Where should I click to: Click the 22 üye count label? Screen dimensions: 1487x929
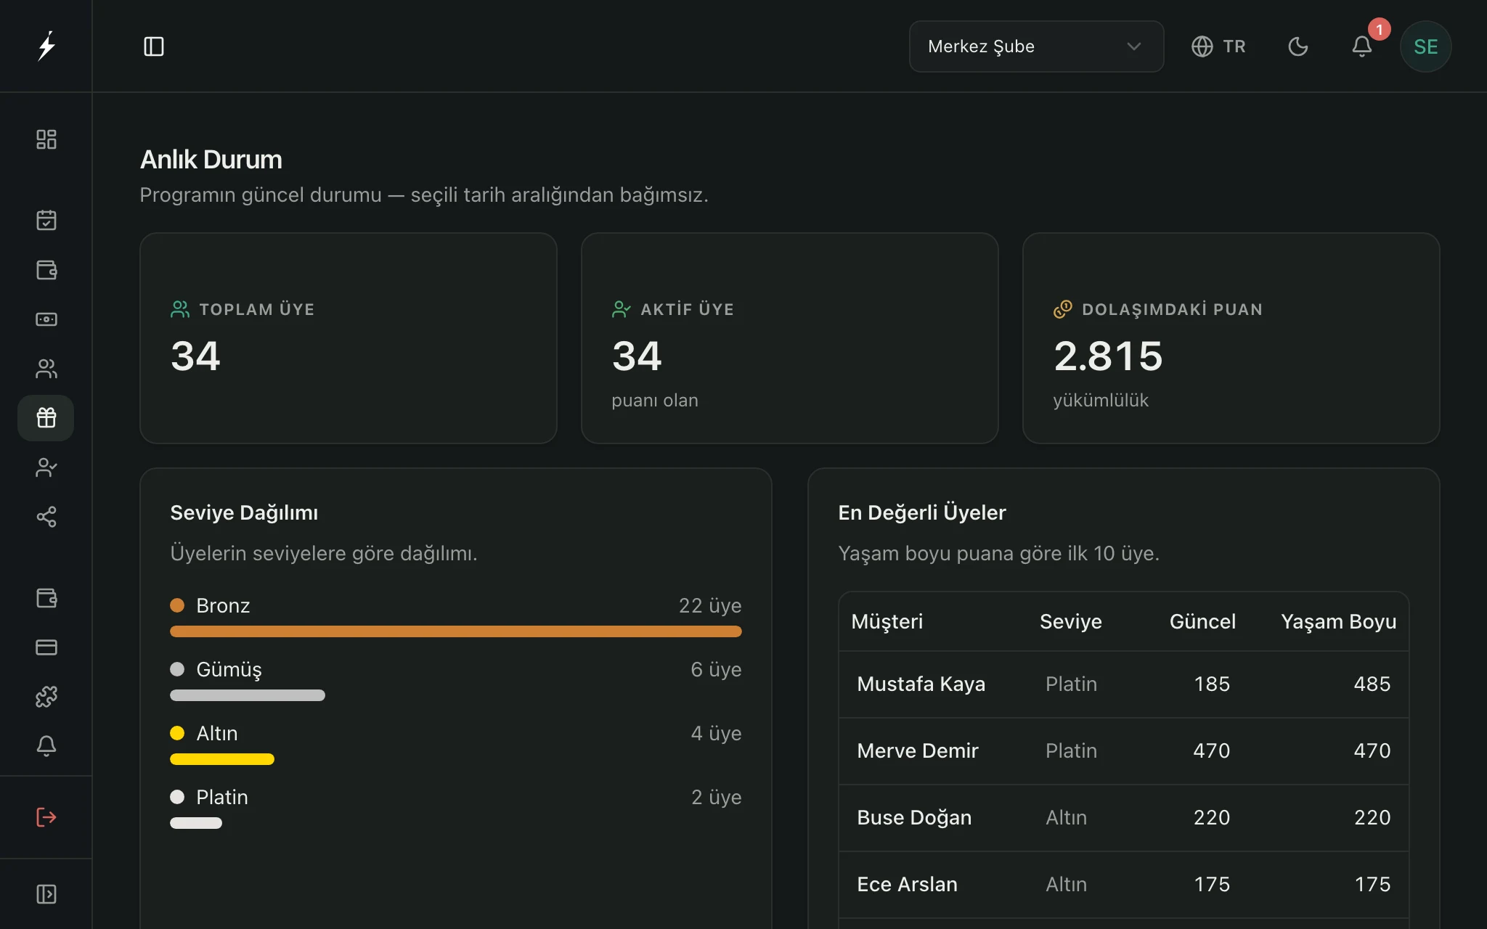coord(710,606)
